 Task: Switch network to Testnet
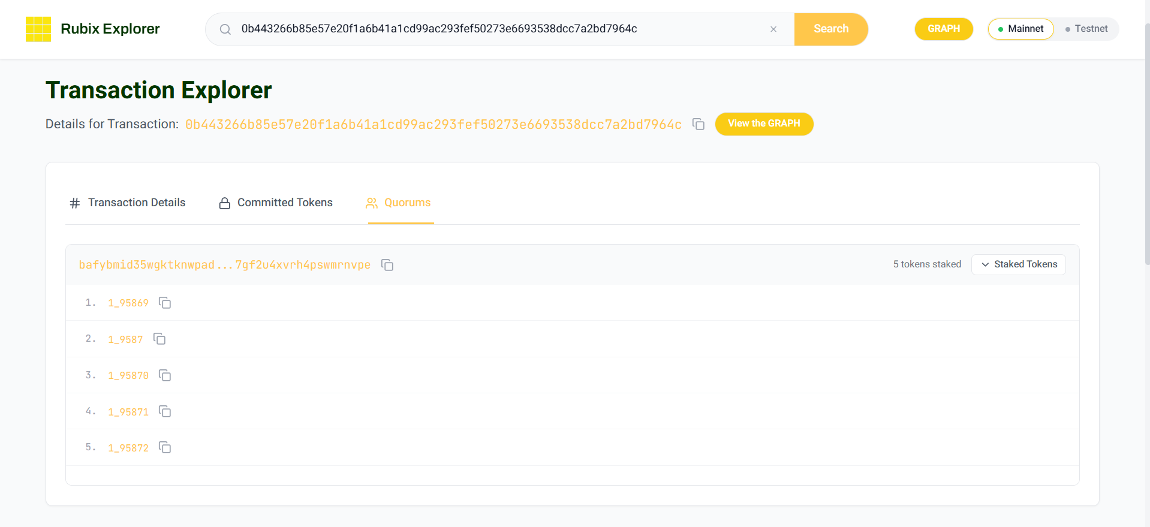tap(1086, 29)
